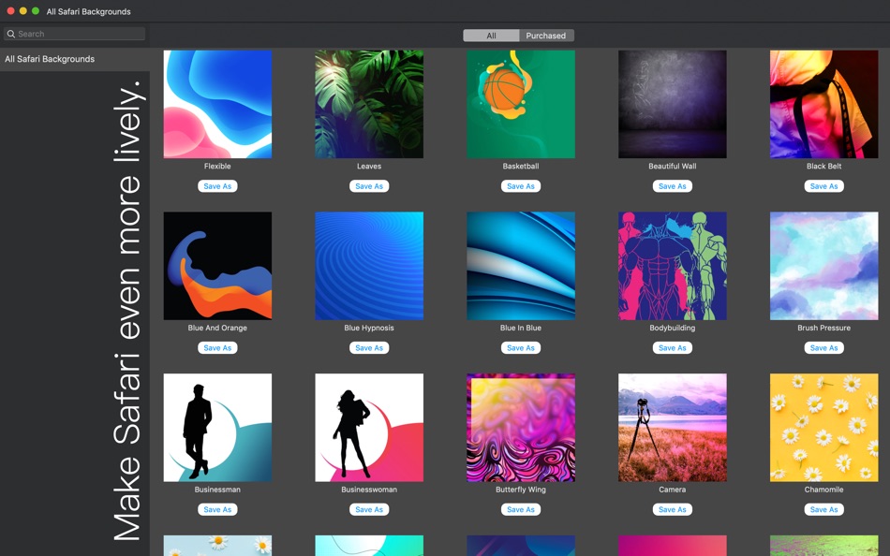Image resolution: width=890 pixels, height=556 pixels.
Task: Click the Beautiful Wall label text
Action: click(x=672, y=167)
